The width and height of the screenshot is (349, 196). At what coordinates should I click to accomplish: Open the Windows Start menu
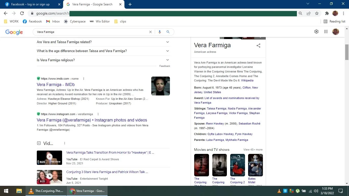coord(6,191)
